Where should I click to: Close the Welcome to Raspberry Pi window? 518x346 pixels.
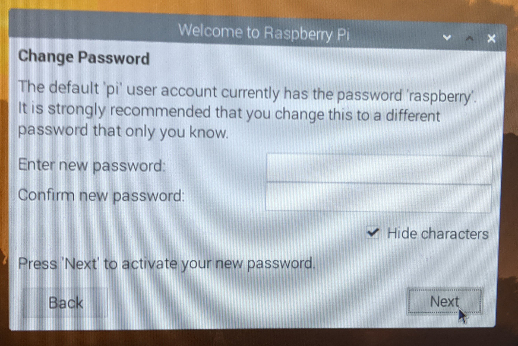[x=491, y=38]
